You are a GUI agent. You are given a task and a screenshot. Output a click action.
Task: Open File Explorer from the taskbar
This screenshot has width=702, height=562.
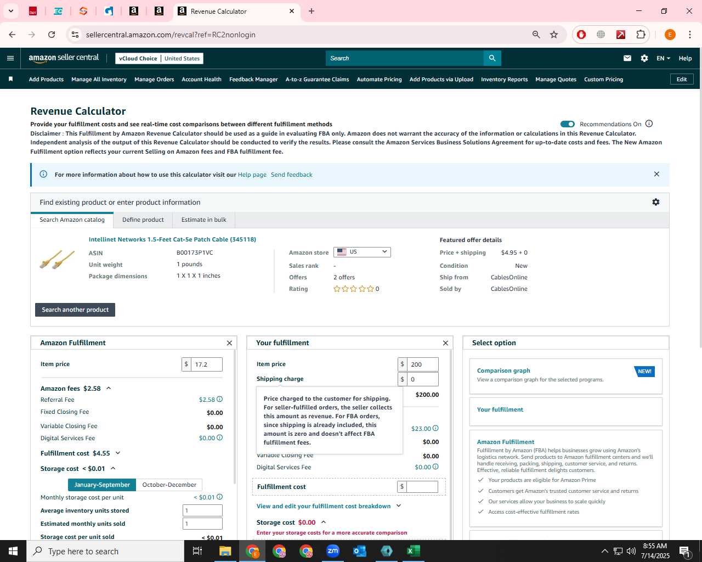point(225,551)
